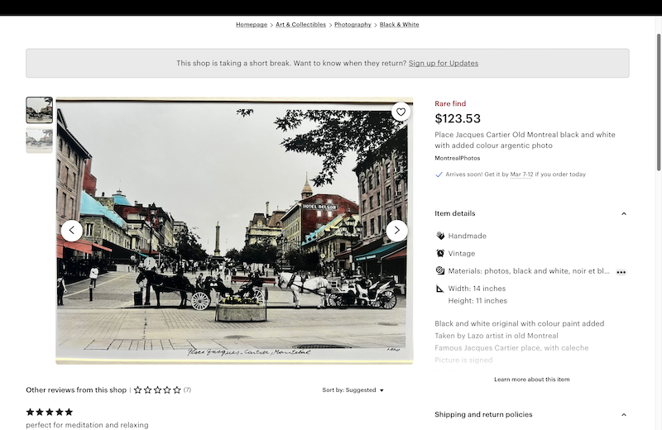Collapse the Item details section
The image size is (662, 430).
[624, 213]
